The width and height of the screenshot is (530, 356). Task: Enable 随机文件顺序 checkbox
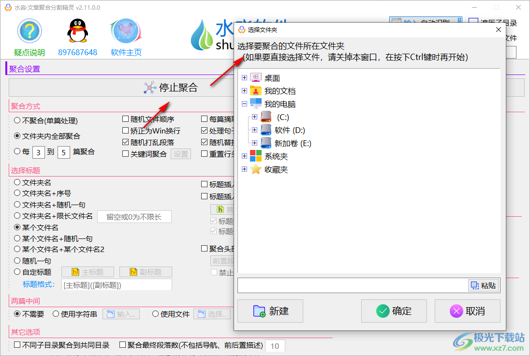coord(148,119)
